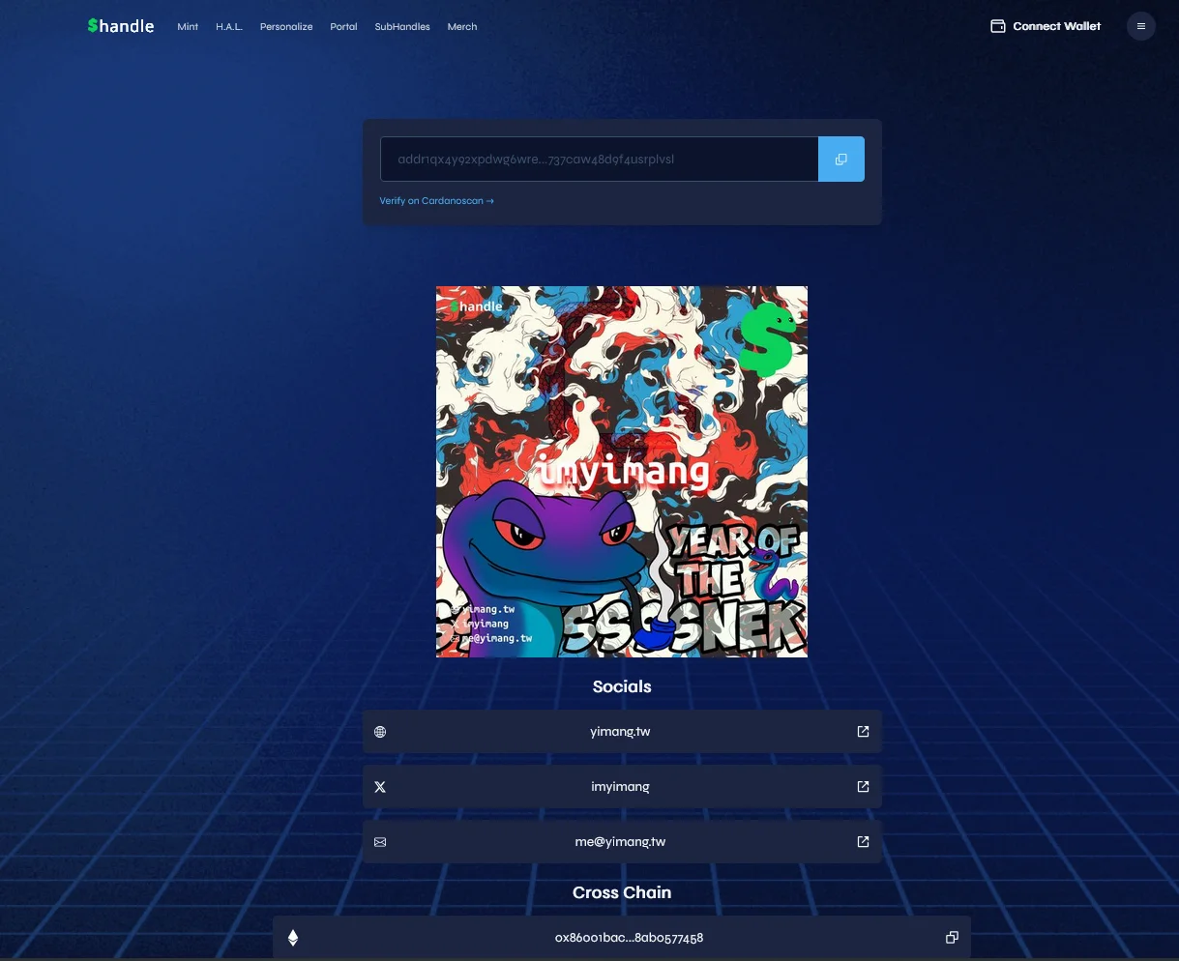Navigate to SubHandles
The height and width of the screenshot is (961, 1179).
click(x=402, y=27)
